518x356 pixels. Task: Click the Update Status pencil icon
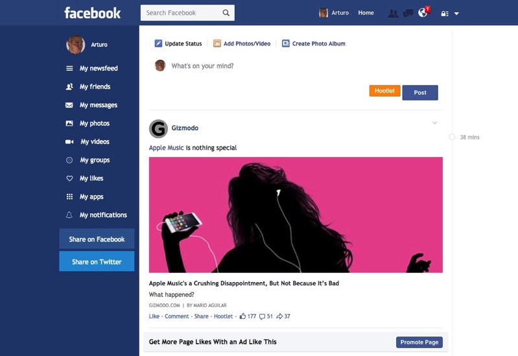coord(158,43)
